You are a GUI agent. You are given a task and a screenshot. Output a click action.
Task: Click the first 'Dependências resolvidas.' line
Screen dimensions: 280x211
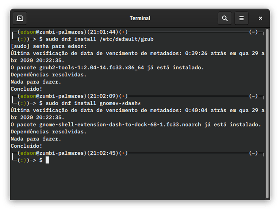click(49, 75)
